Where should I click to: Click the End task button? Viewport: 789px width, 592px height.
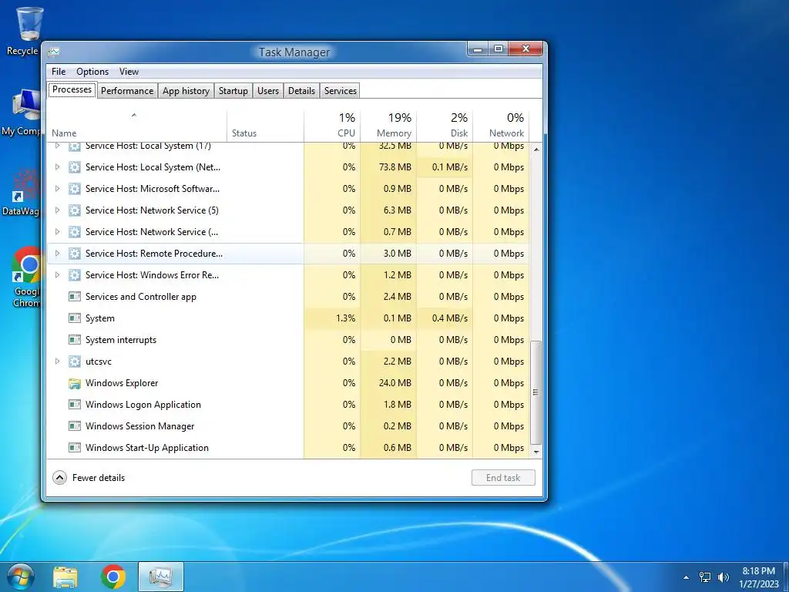(x=503, y=478)
